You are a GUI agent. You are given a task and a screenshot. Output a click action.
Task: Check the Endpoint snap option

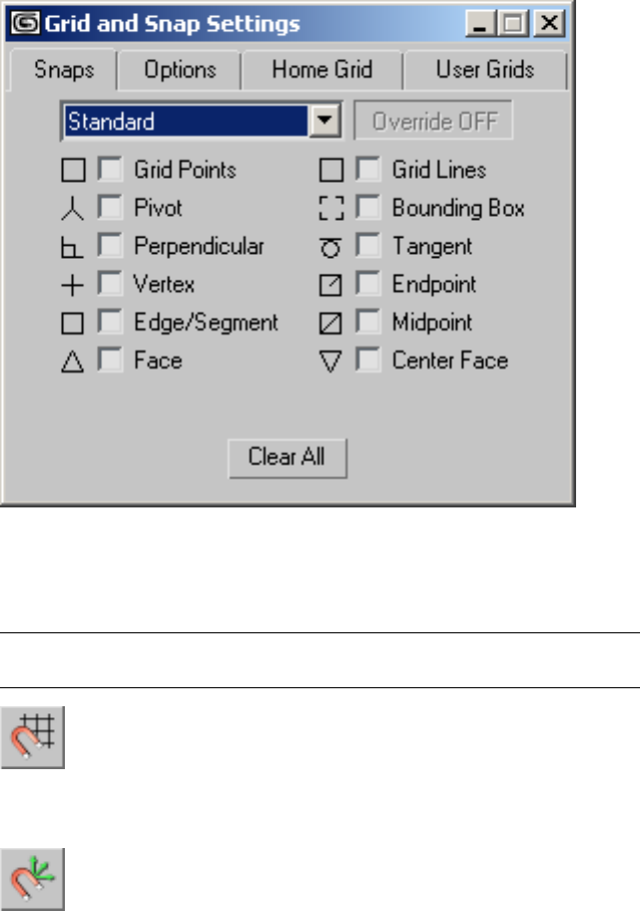tap(367, 286)
